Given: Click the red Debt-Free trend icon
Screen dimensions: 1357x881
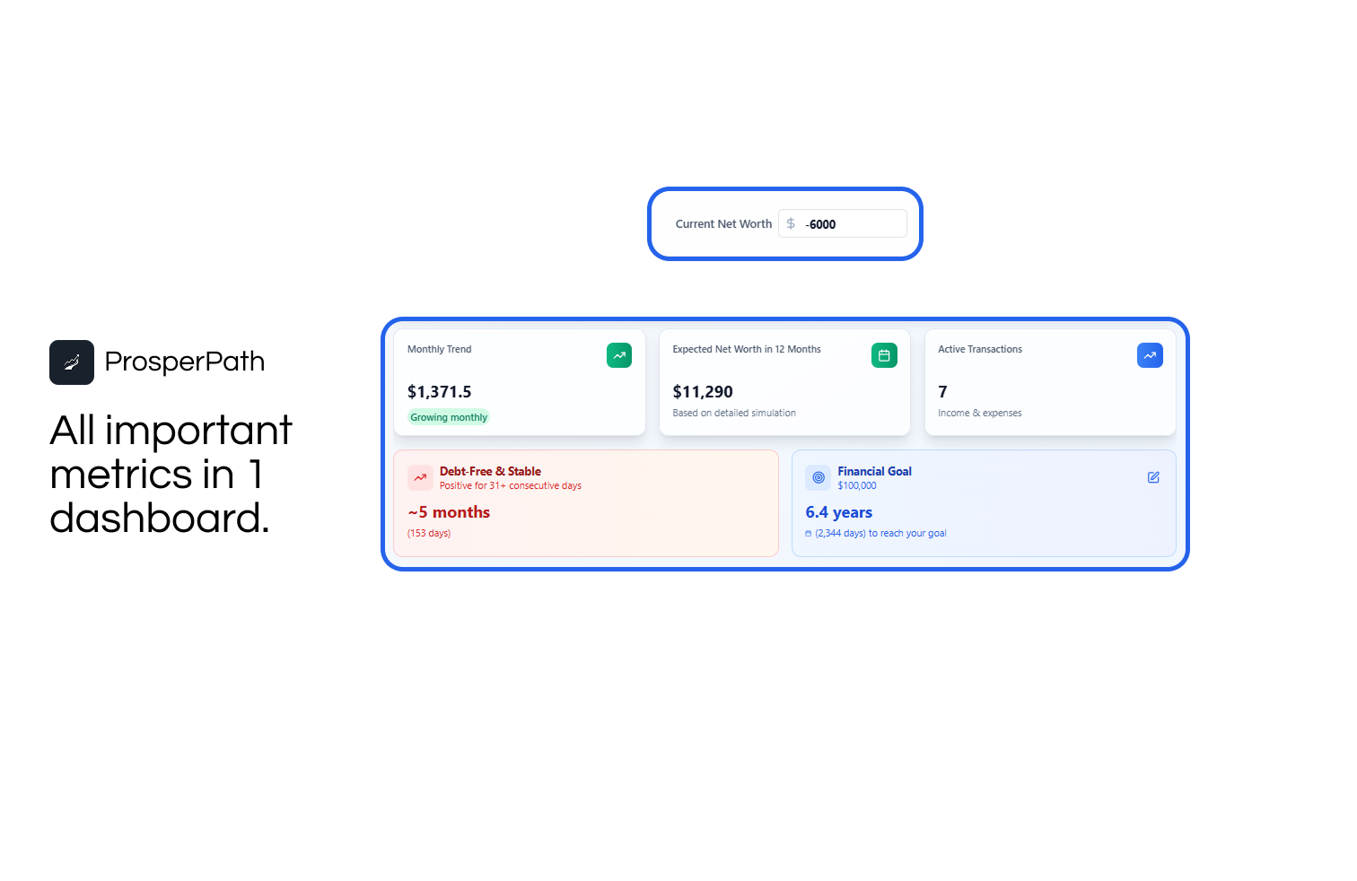Looking at the screenshot, I should pyautogui.click(x=420, y=477).
